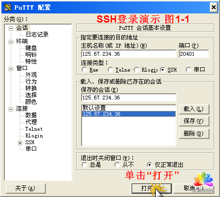
Task: Expand the SSH tree node
Action: 20,143
